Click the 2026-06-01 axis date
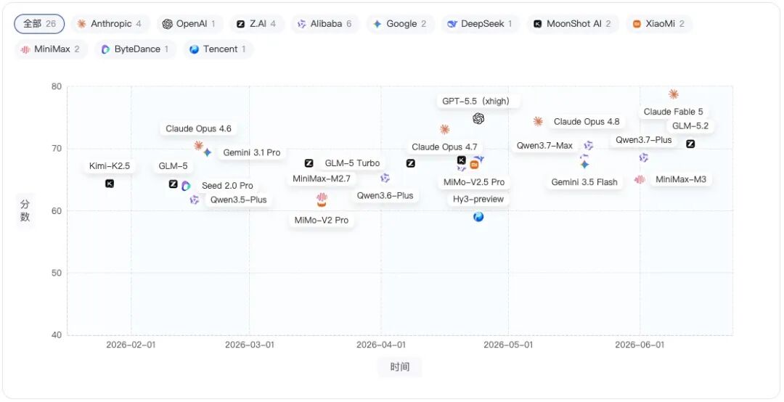The image size is (784, 402). [640, 345]
